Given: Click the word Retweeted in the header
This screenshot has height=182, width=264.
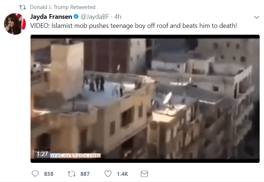Looking at the screenshot, I should (83, 7).
